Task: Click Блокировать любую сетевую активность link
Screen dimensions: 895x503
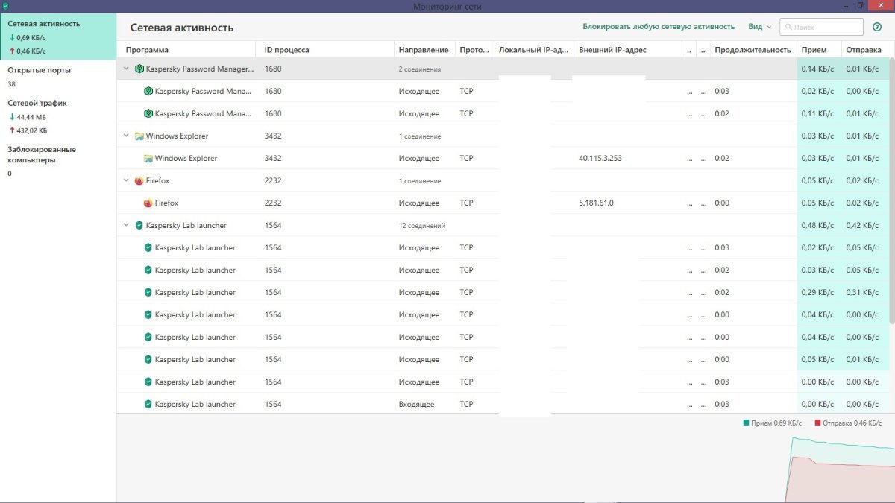Action: tap(658, 27)
